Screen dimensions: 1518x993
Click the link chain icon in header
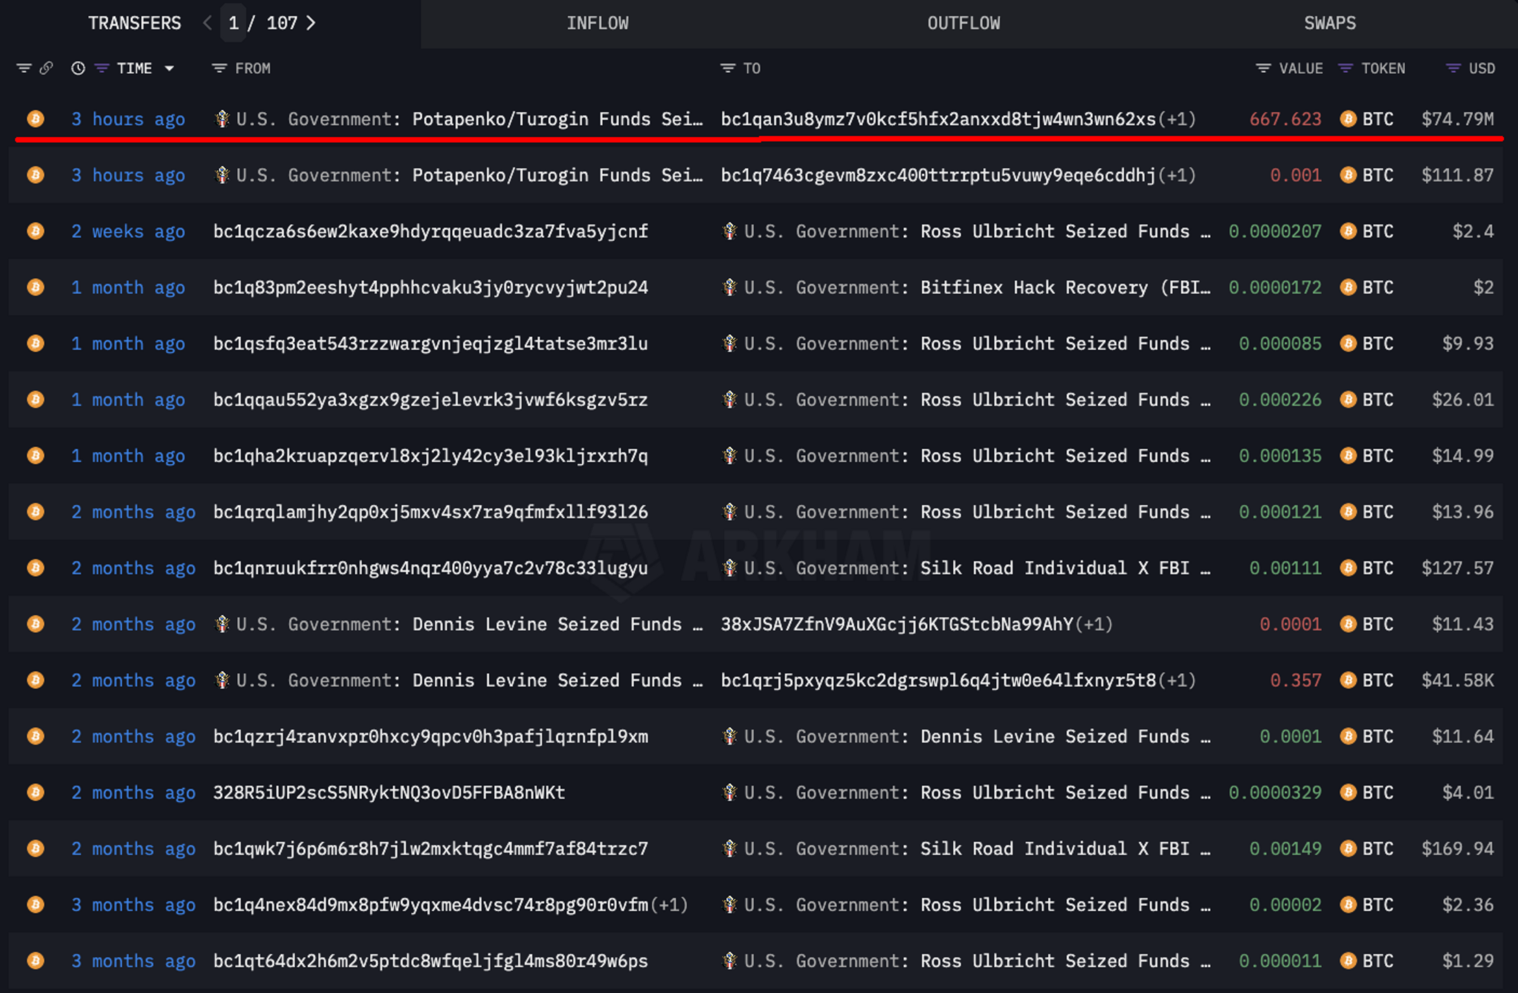(46, 68)
